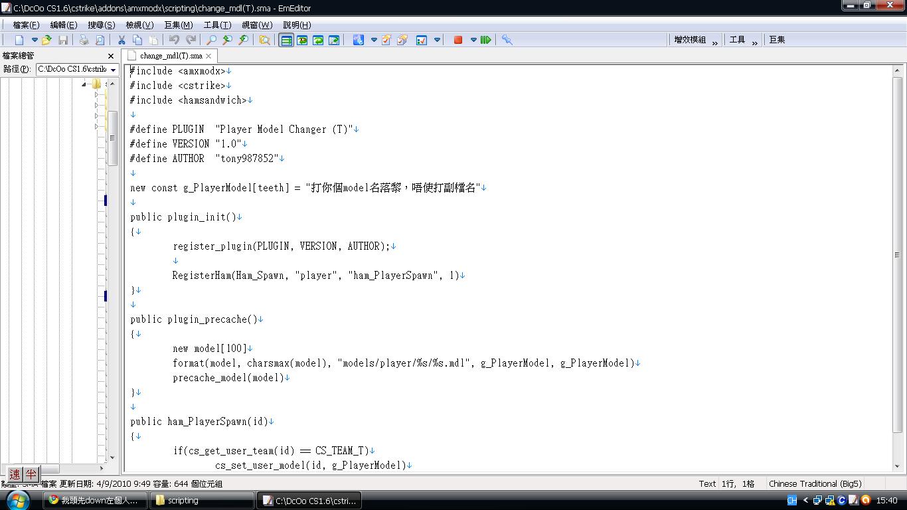The width and height of the screenshot is (907, 510).
Task: Click the Text status bar indicator
Action: pos(707,484)
